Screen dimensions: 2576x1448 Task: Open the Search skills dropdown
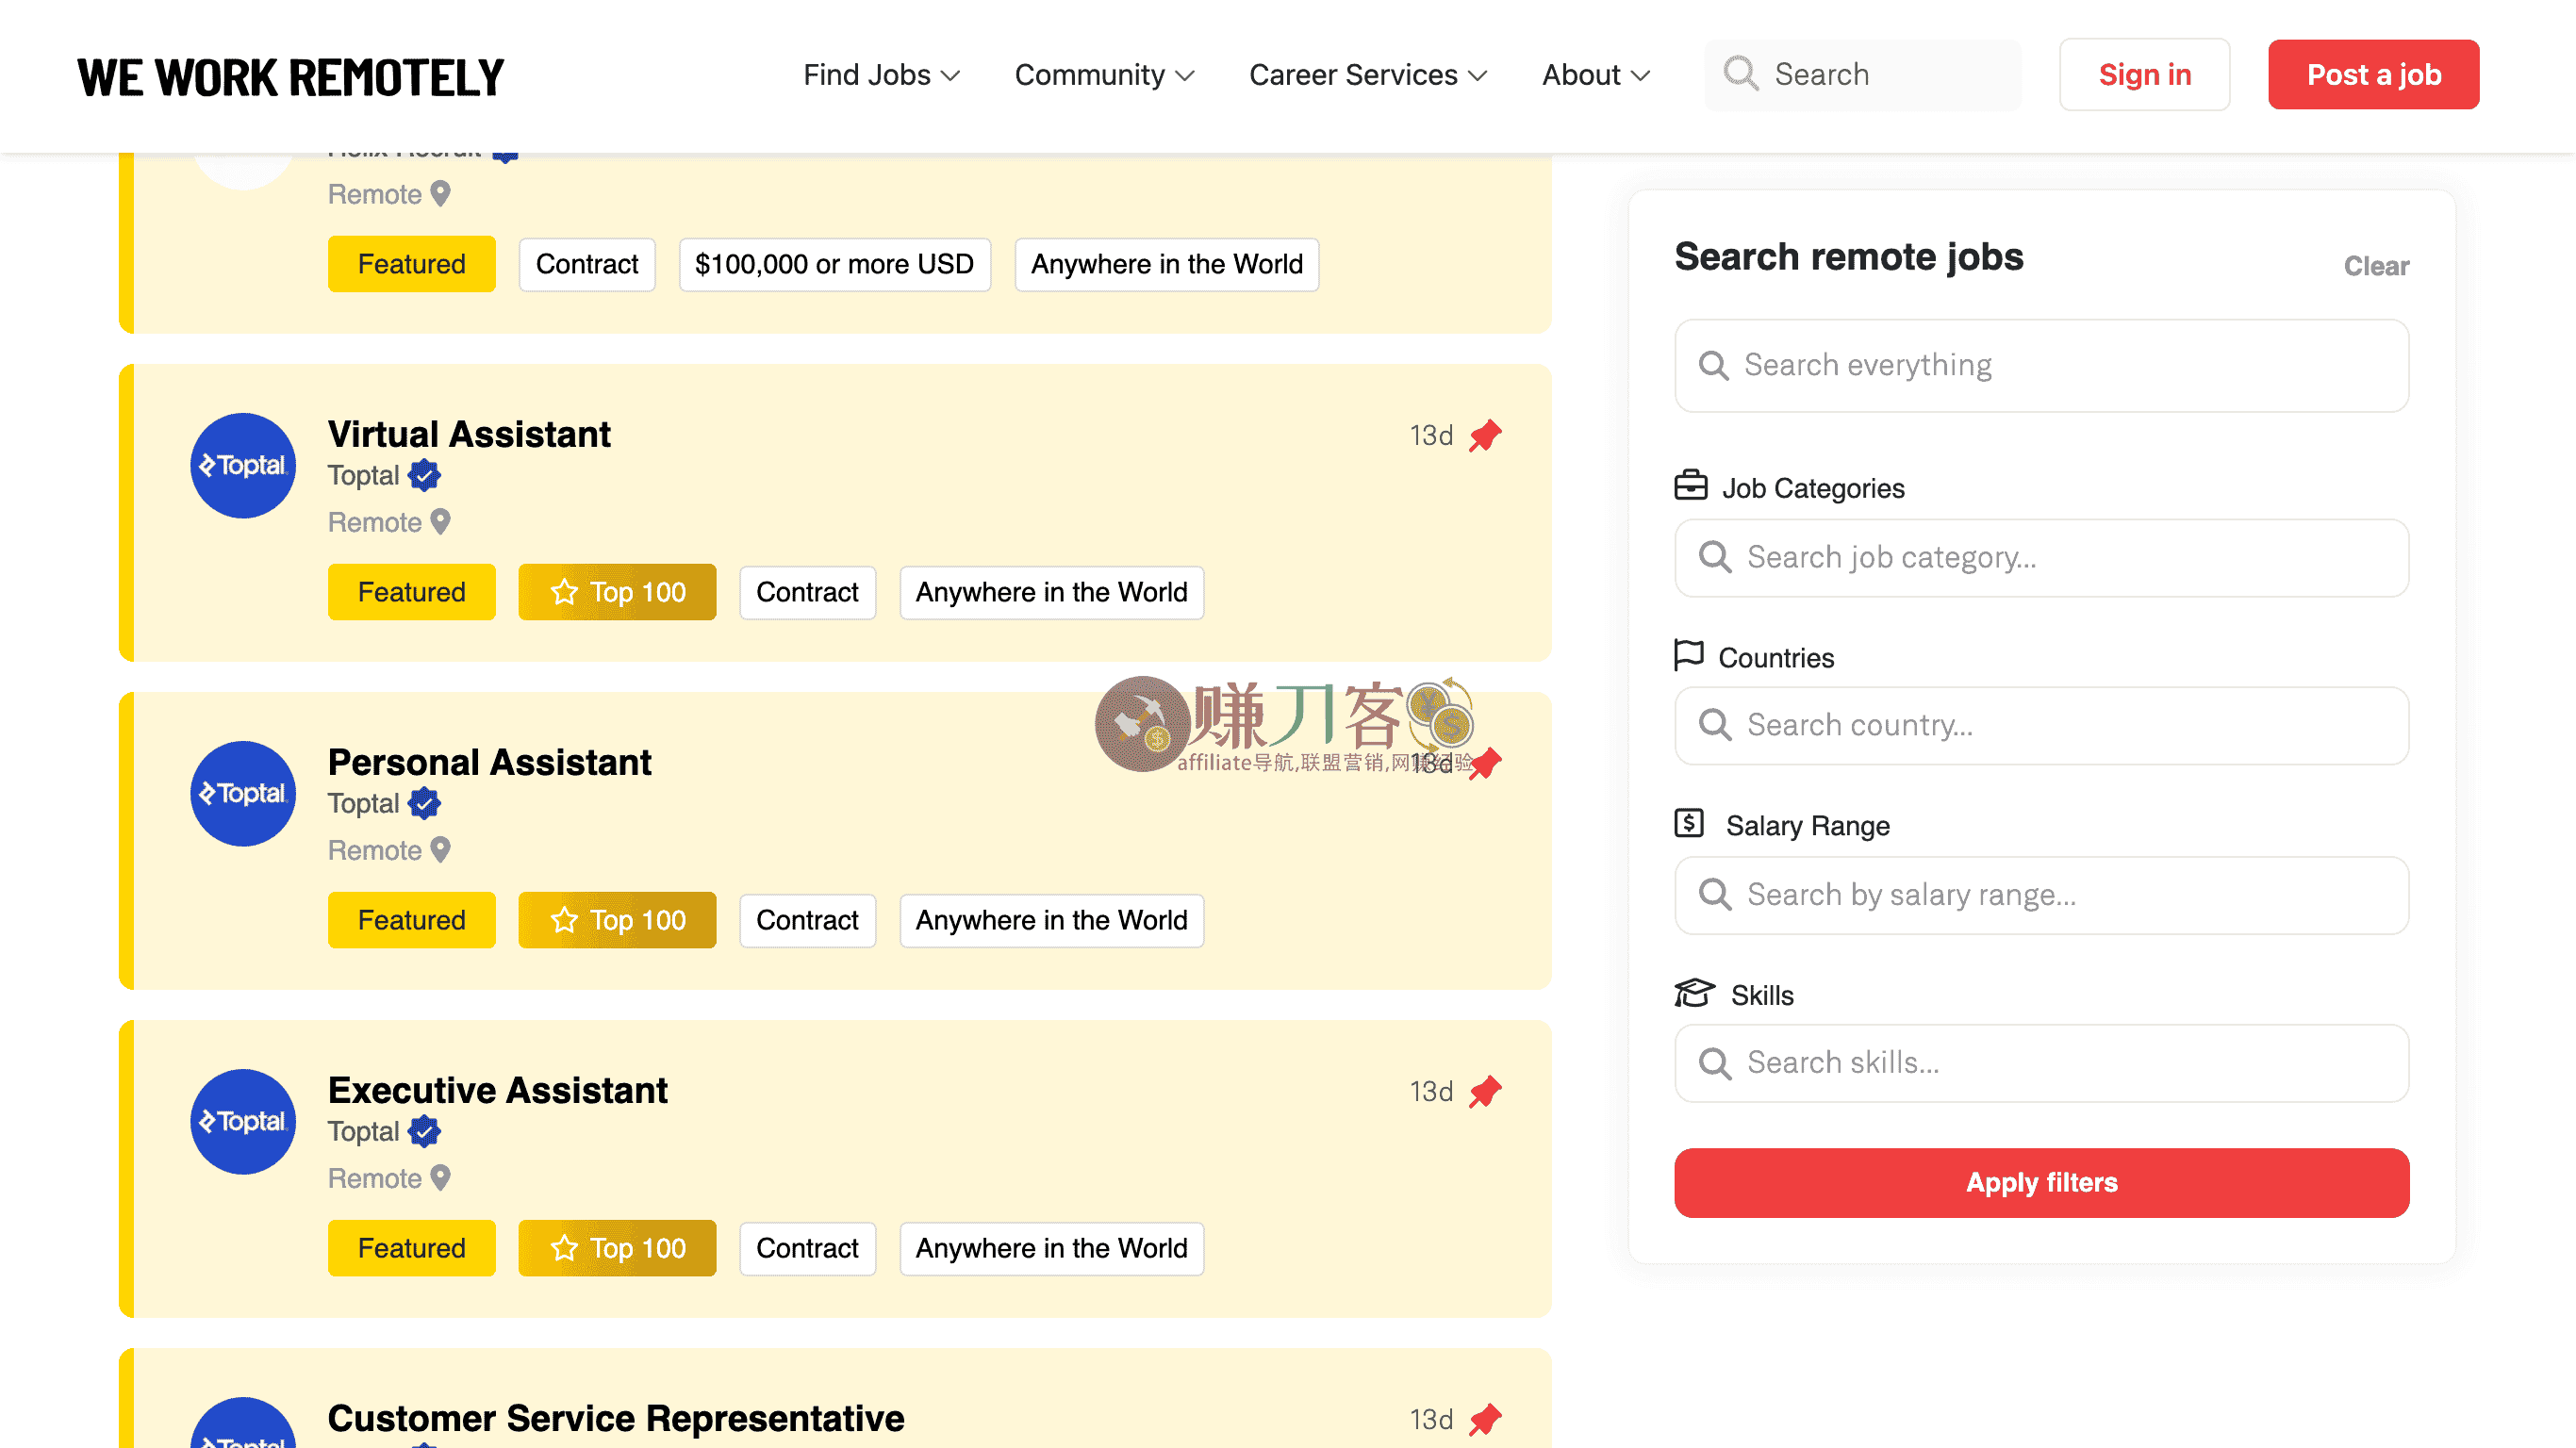tap(2042, 1063)
